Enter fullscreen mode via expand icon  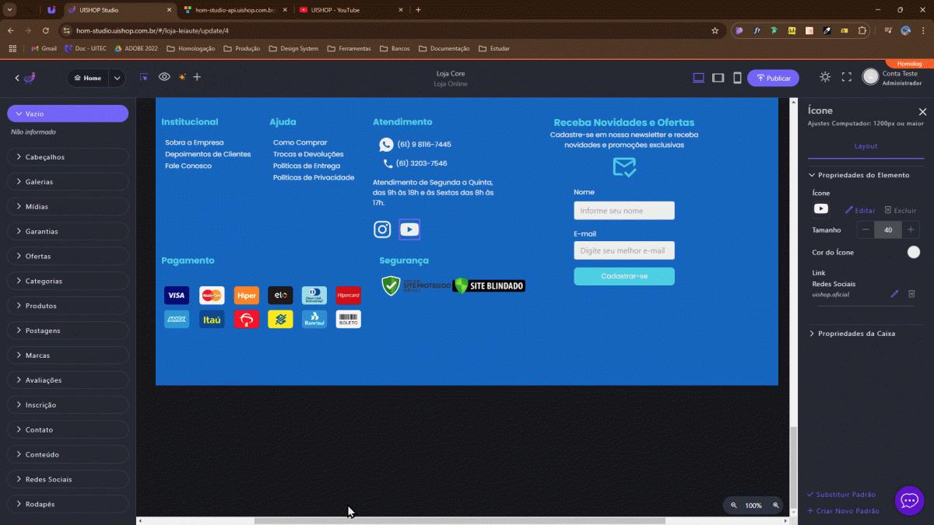point(847,77)
